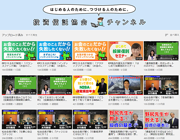
Task: Open the 人生100年時代 mountain thumbnail
Action: (x=126, y=85)
